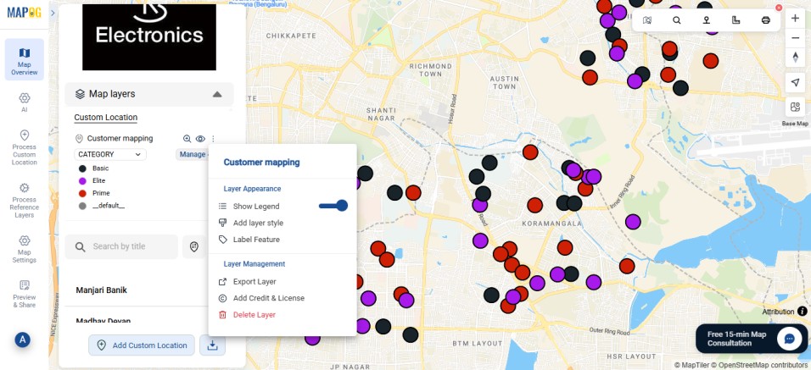Open the map search tool in toolbar

pos(676,20)
